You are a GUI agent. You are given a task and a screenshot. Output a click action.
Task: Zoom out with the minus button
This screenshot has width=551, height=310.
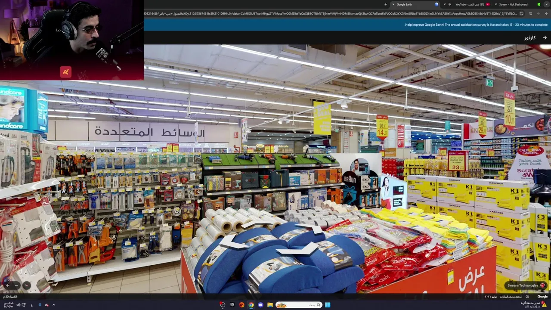(x=16, y=285)
